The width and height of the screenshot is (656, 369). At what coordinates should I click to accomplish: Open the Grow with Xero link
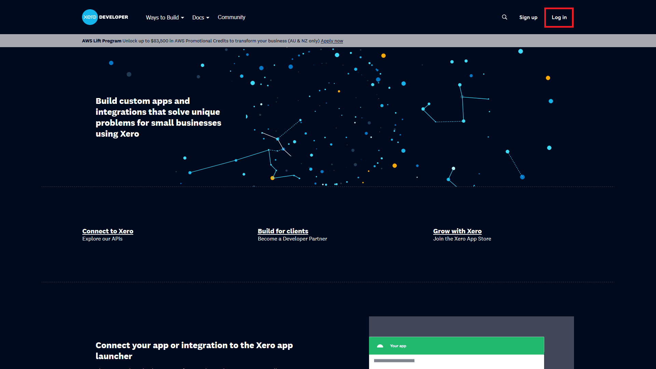click(x=457, y=231)
